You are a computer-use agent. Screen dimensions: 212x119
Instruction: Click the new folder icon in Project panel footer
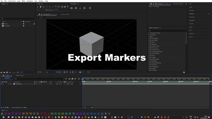coord(4,72)
